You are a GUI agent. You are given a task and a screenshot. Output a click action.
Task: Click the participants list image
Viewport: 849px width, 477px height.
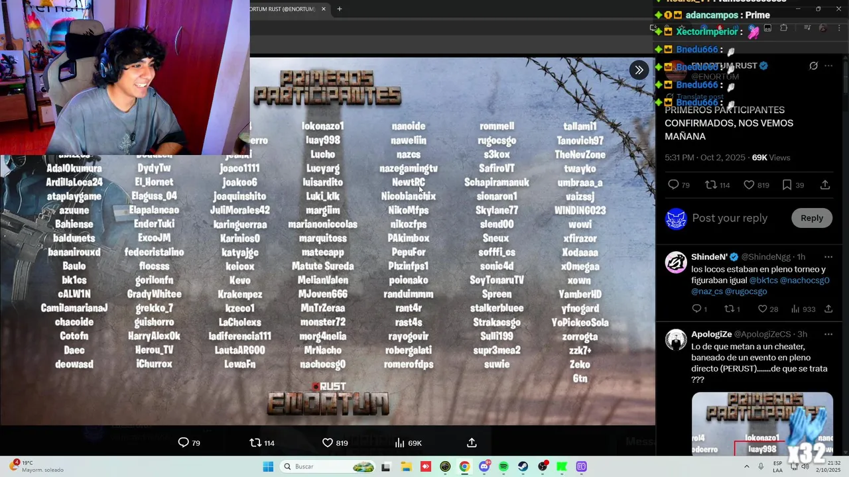click(328, 242)
